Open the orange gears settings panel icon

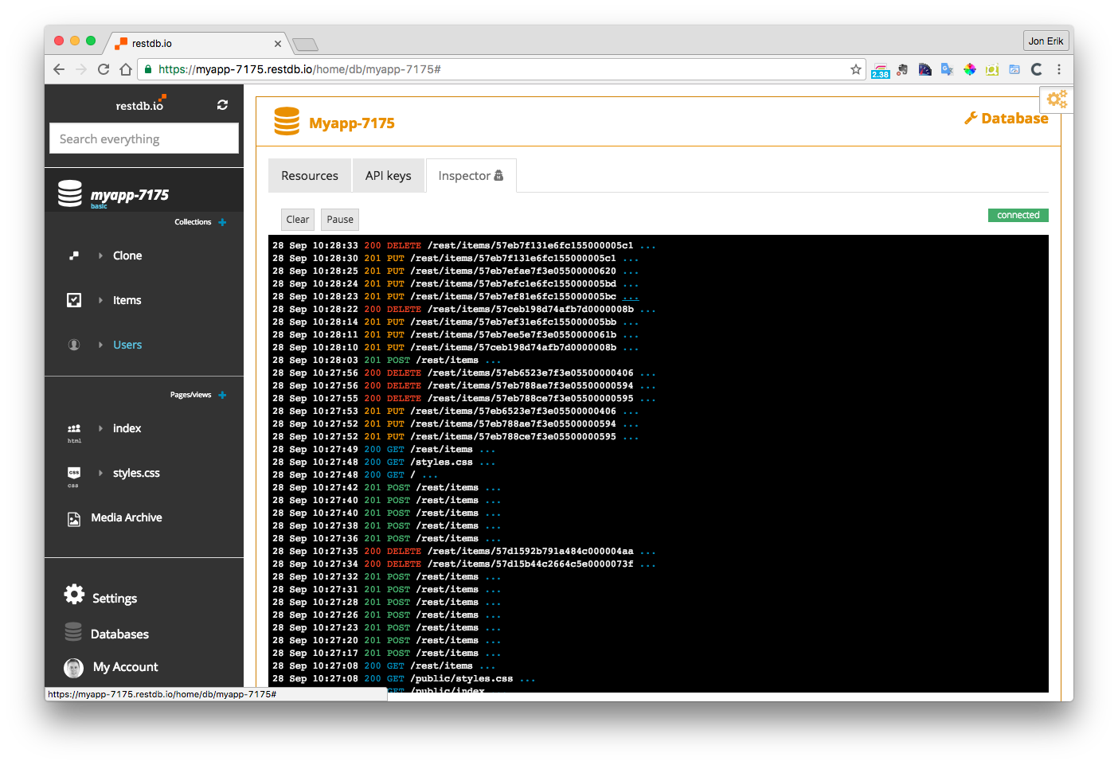click(x=1057, y=99)
